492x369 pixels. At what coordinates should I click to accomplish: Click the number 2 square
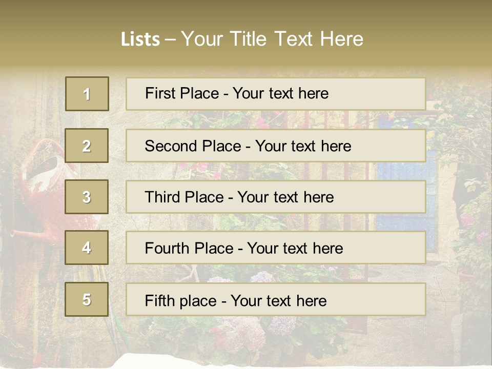click(x=87, y=146)
